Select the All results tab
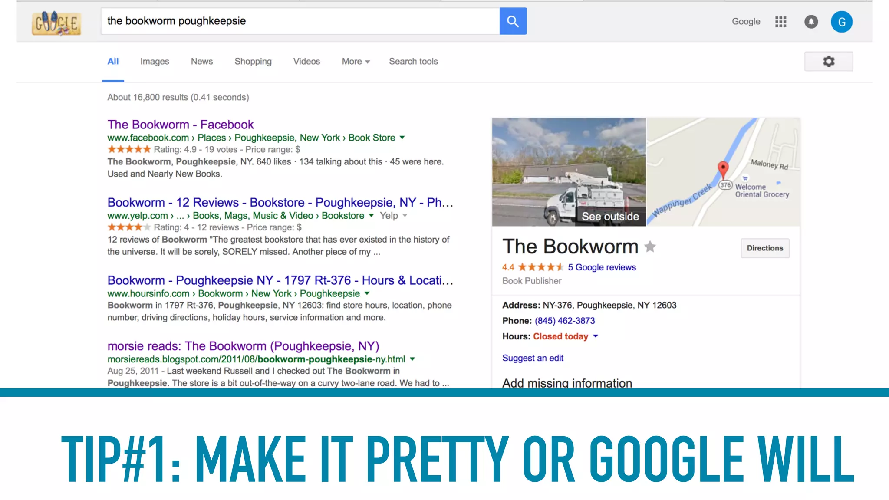 click(x=113, y=61)
